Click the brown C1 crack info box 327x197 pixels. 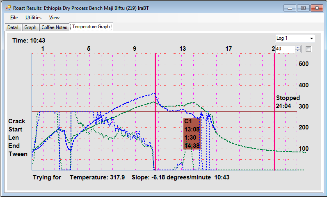(192, 134)
